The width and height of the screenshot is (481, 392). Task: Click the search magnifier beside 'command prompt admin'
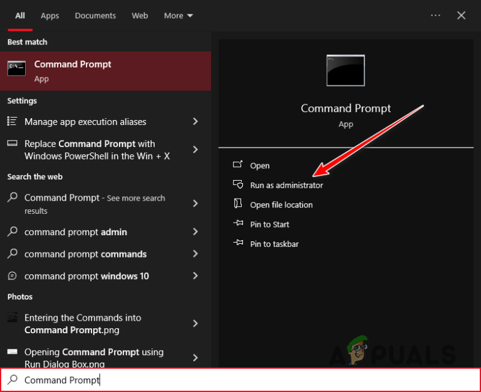(x=13, y=231)
